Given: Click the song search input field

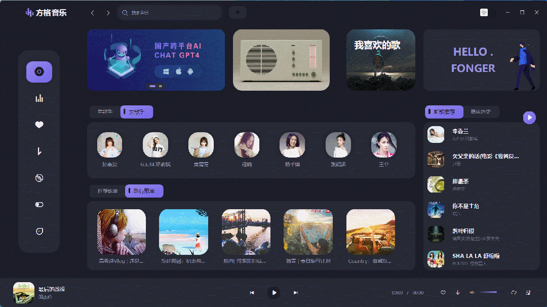Looking at the screenshot, I should click(170, 13).
